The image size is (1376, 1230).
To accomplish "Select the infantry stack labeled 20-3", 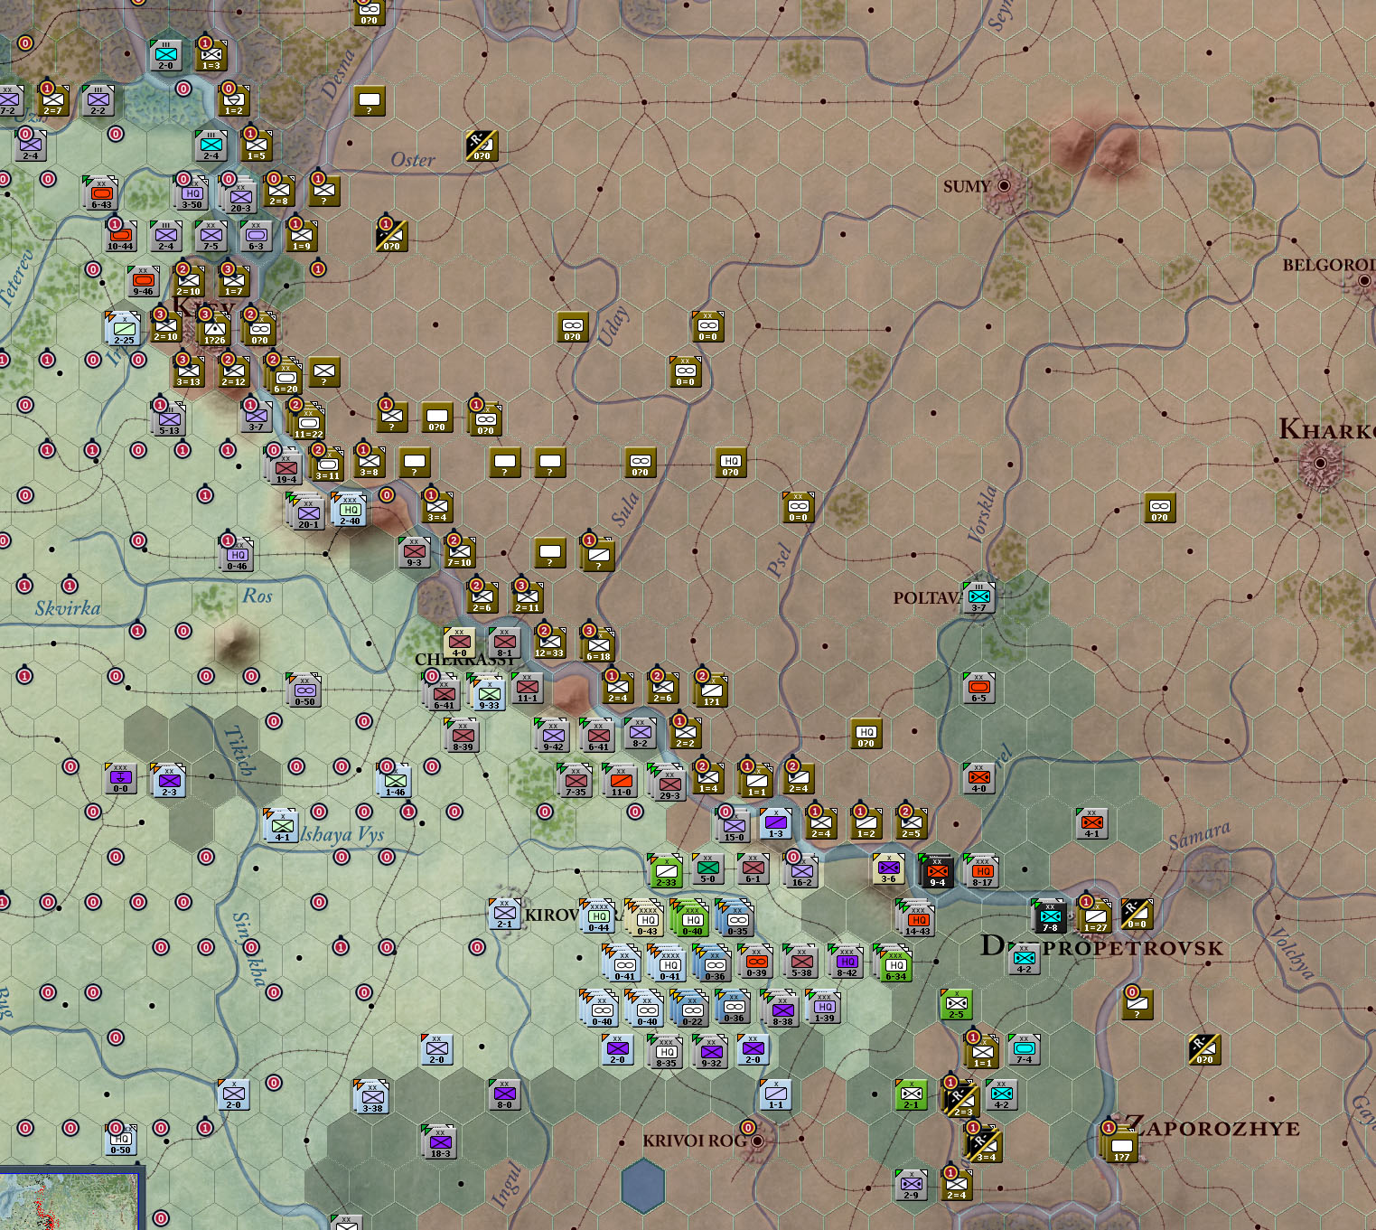I will tap(240, 195).
